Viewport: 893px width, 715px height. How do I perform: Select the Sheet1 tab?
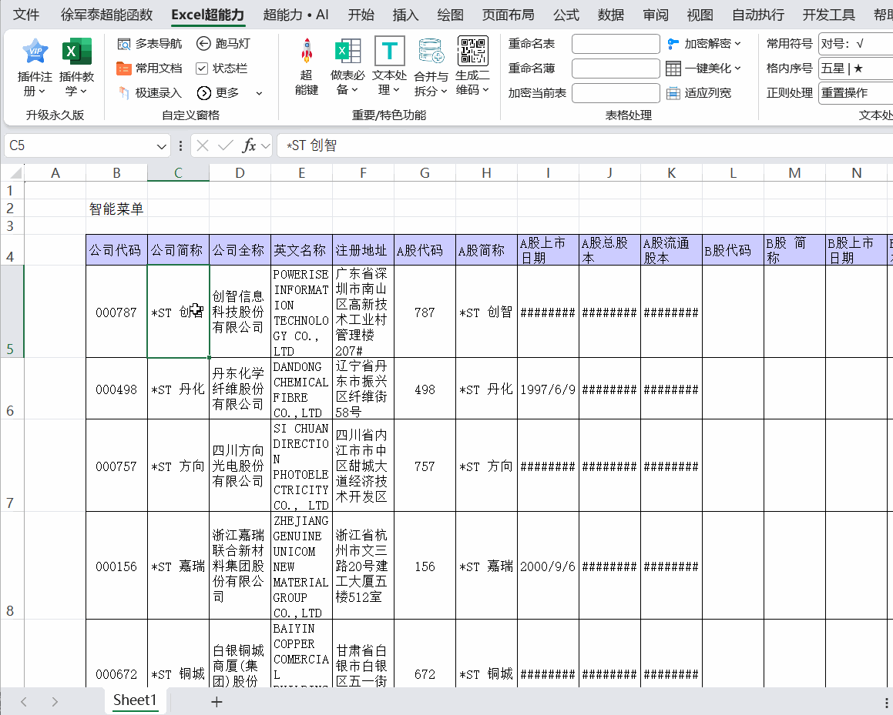pos(135,700)
